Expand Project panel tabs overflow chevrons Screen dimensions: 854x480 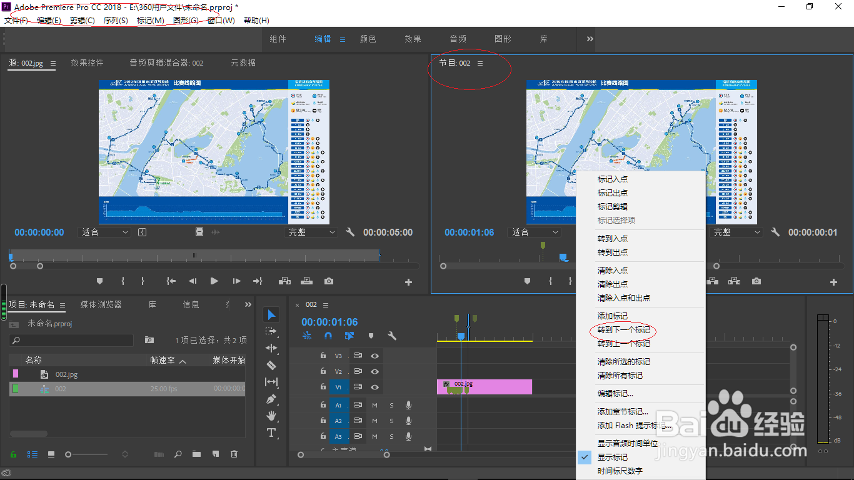point(248,305)
